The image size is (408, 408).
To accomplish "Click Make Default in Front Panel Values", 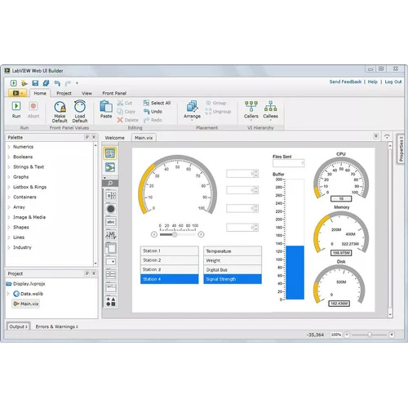I will click(60, 112).
